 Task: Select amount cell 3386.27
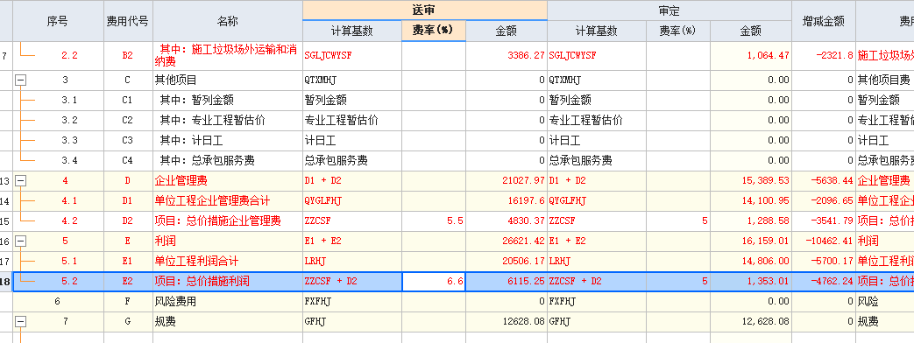[x=506, y=56]
